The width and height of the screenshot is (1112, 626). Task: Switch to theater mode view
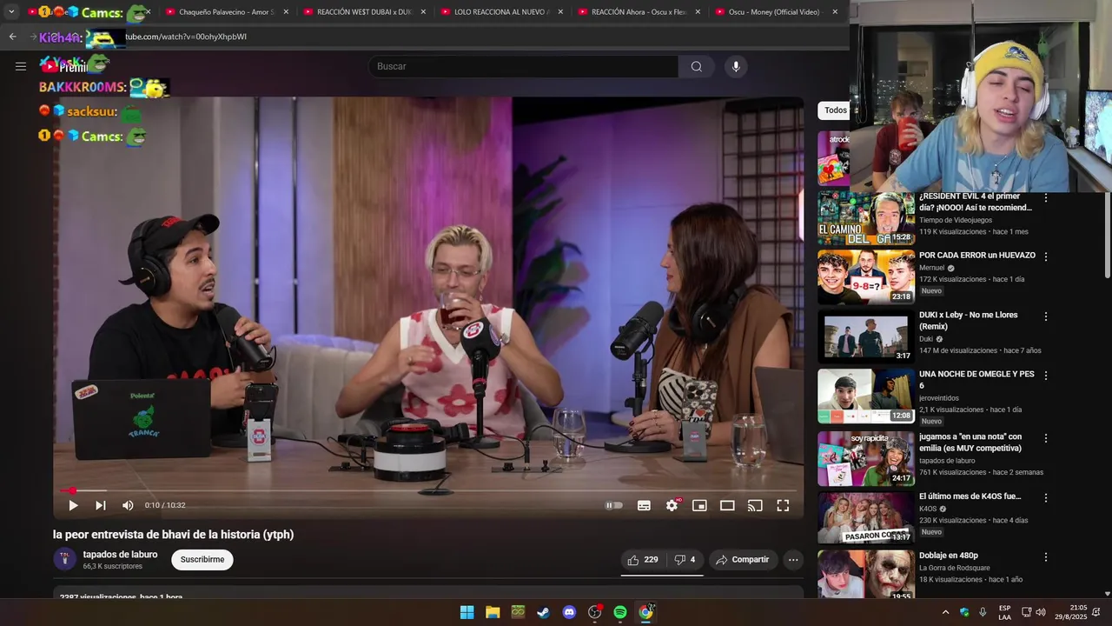727,505
